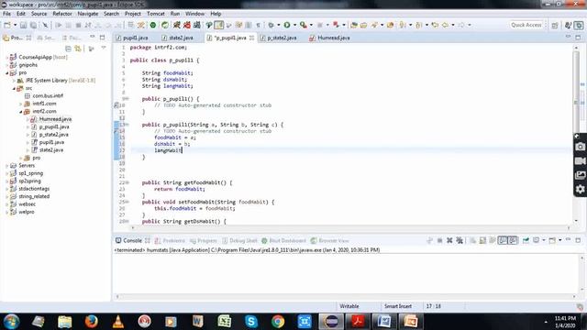Image resolution: width=587 pixels, height=330 pixels.
Task: Expand the Servers project node
Action: [6, 165]
